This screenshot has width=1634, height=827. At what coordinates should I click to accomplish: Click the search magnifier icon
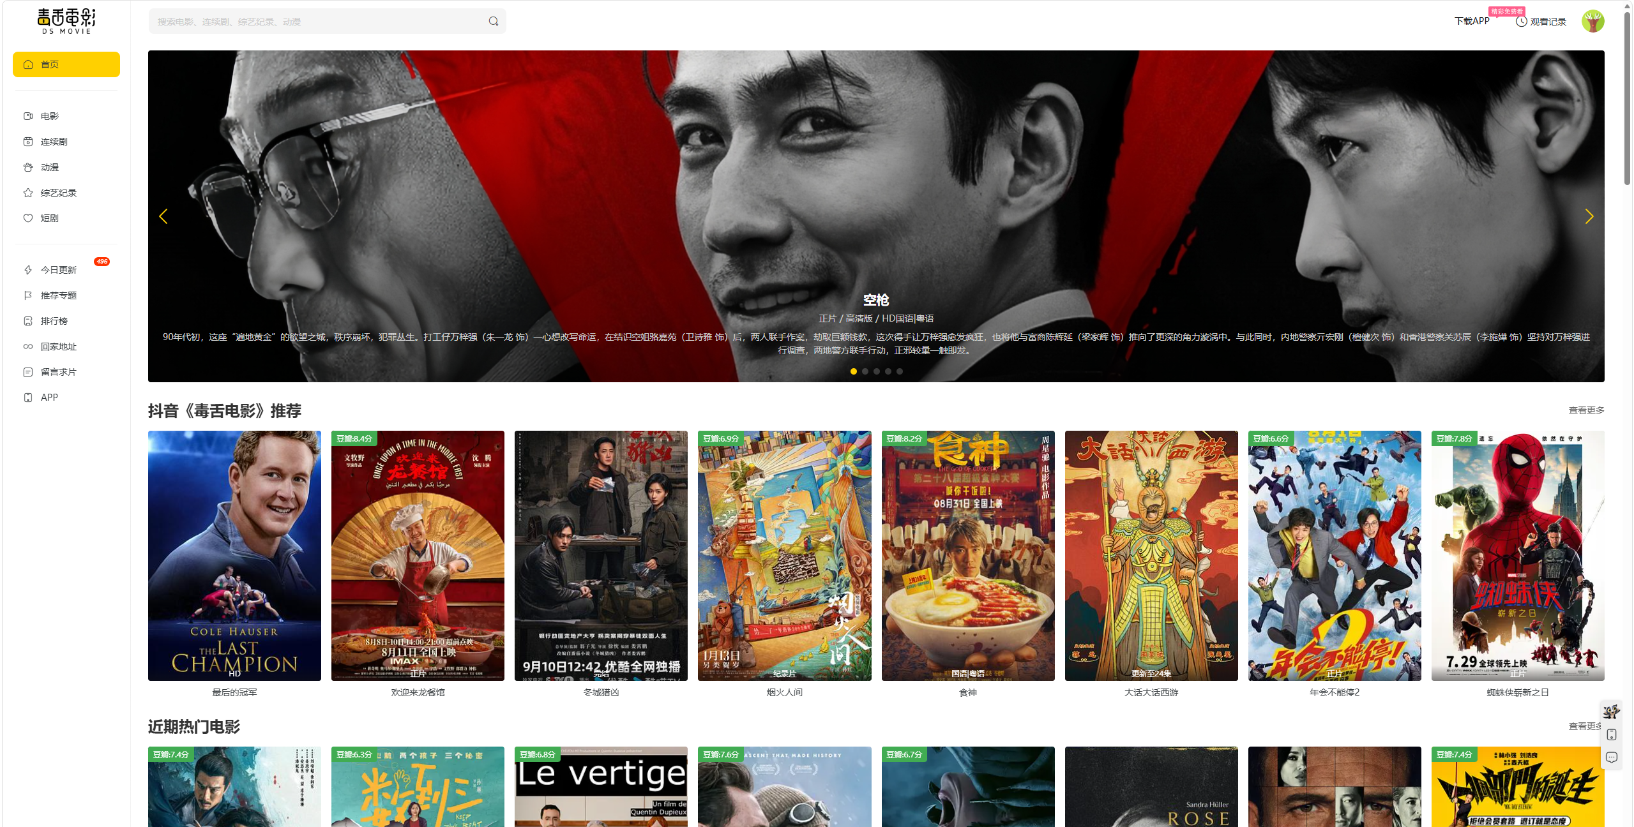pyautogui.click(x=493, y=21)
